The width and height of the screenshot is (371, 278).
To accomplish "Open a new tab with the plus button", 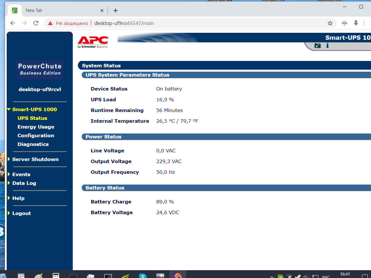I will pos(115,10).
